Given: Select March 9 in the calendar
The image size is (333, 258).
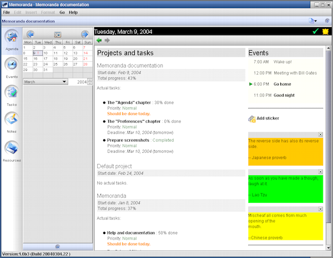Looking at the screenshot, I should tap(38, 53).
